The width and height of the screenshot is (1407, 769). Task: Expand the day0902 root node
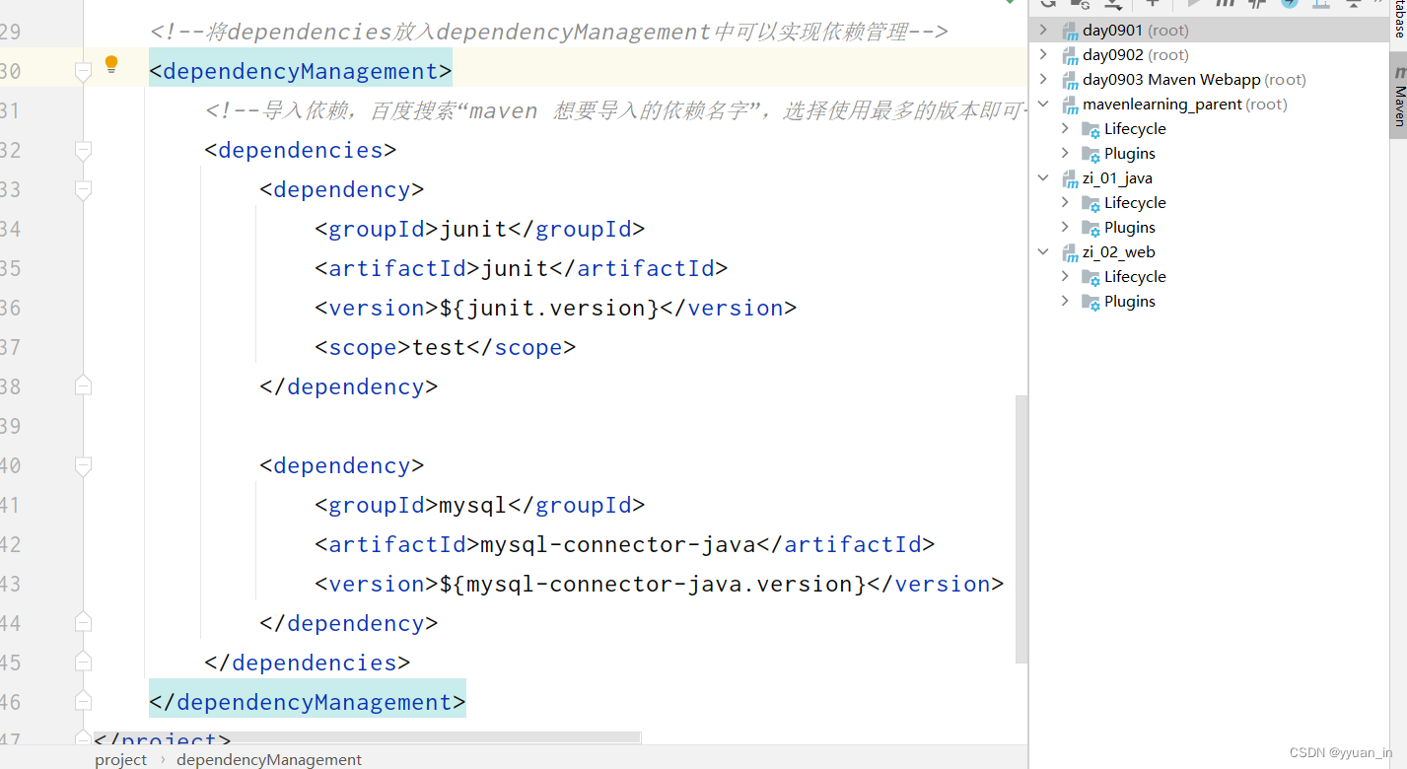coord(1044,55)
